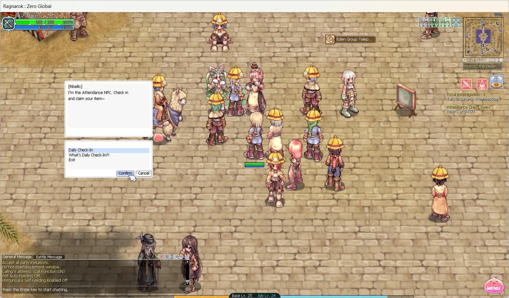Click the Attendance Check Event text
509x298 pixels.
pyautogui.click(x=469, y=107)
